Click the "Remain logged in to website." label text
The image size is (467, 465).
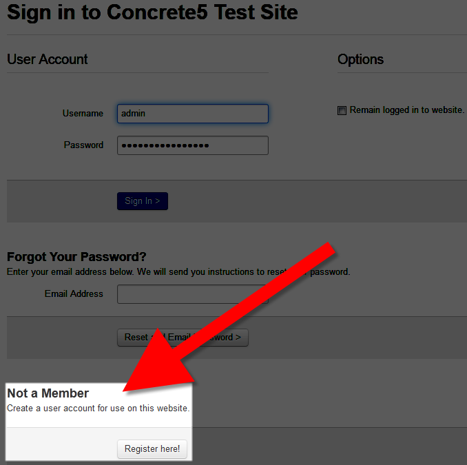(406, 110)
